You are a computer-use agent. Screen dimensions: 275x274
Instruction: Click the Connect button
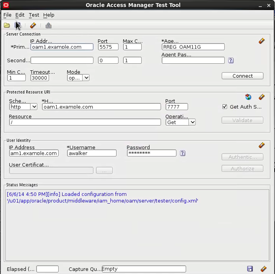click(242, 76)
